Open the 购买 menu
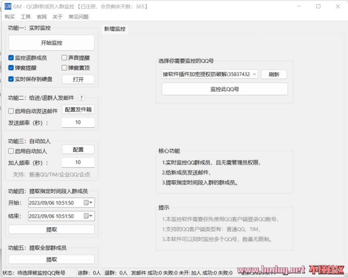 pyautogui.click(x=10, y=17)
